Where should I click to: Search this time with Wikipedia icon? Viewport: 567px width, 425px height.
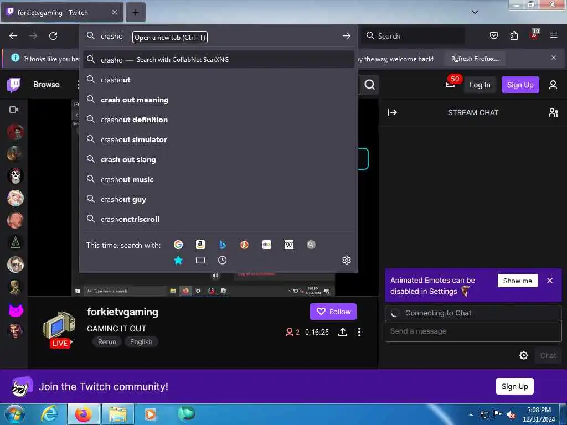289,245
